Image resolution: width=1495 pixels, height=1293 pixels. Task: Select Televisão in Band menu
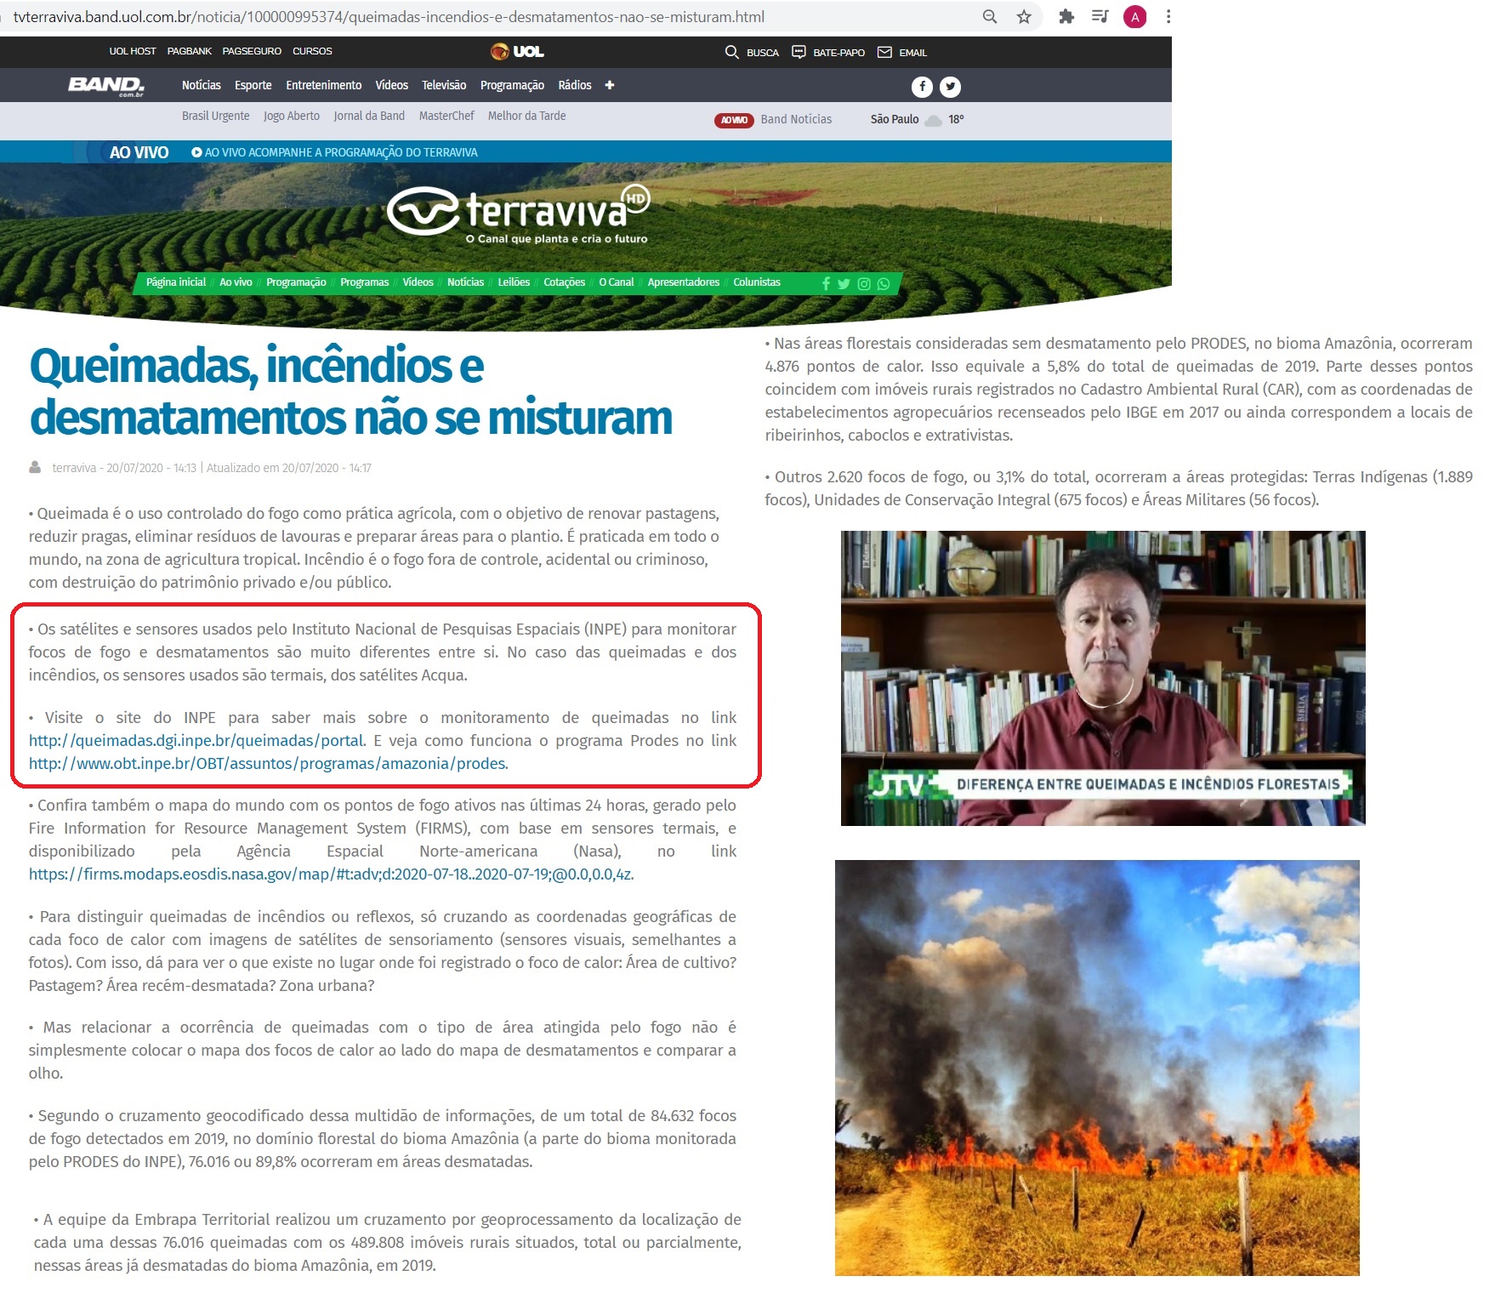point(444,85)
